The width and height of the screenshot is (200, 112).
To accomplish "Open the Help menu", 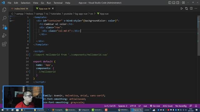I will [68, 3].
